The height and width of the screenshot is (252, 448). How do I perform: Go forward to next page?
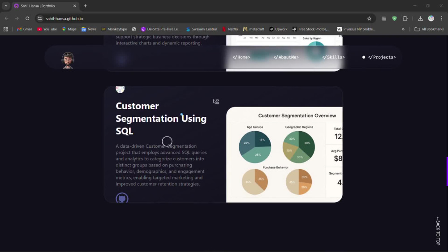coord(17,18)
